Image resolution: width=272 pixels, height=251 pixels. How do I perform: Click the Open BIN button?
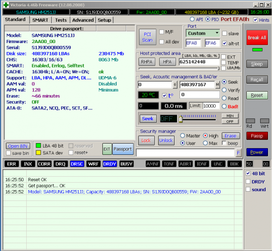(18, 146)
